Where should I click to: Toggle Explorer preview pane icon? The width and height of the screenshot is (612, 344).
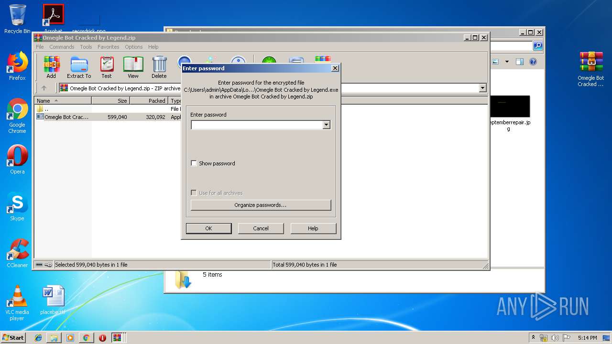pyautogui.click(x=520, y=62)
